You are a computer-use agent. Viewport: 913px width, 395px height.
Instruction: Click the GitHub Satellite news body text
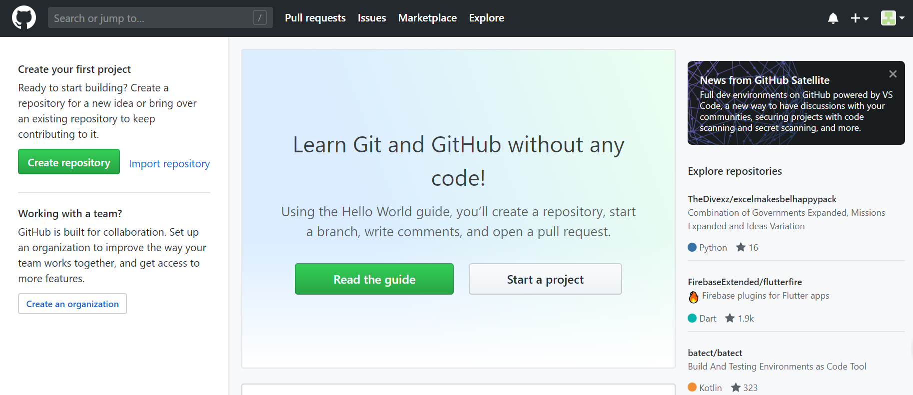(x=796, y=111)
